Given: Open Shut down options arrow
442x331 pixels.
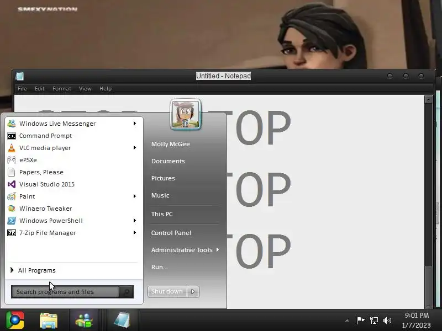Looking at the screenshot, I should 193,291.
